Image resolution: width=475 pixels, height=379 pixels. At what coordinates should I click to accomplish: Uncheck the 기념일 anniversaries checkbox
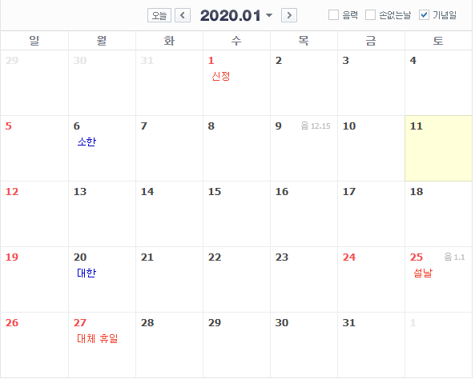tap(424, 14)
